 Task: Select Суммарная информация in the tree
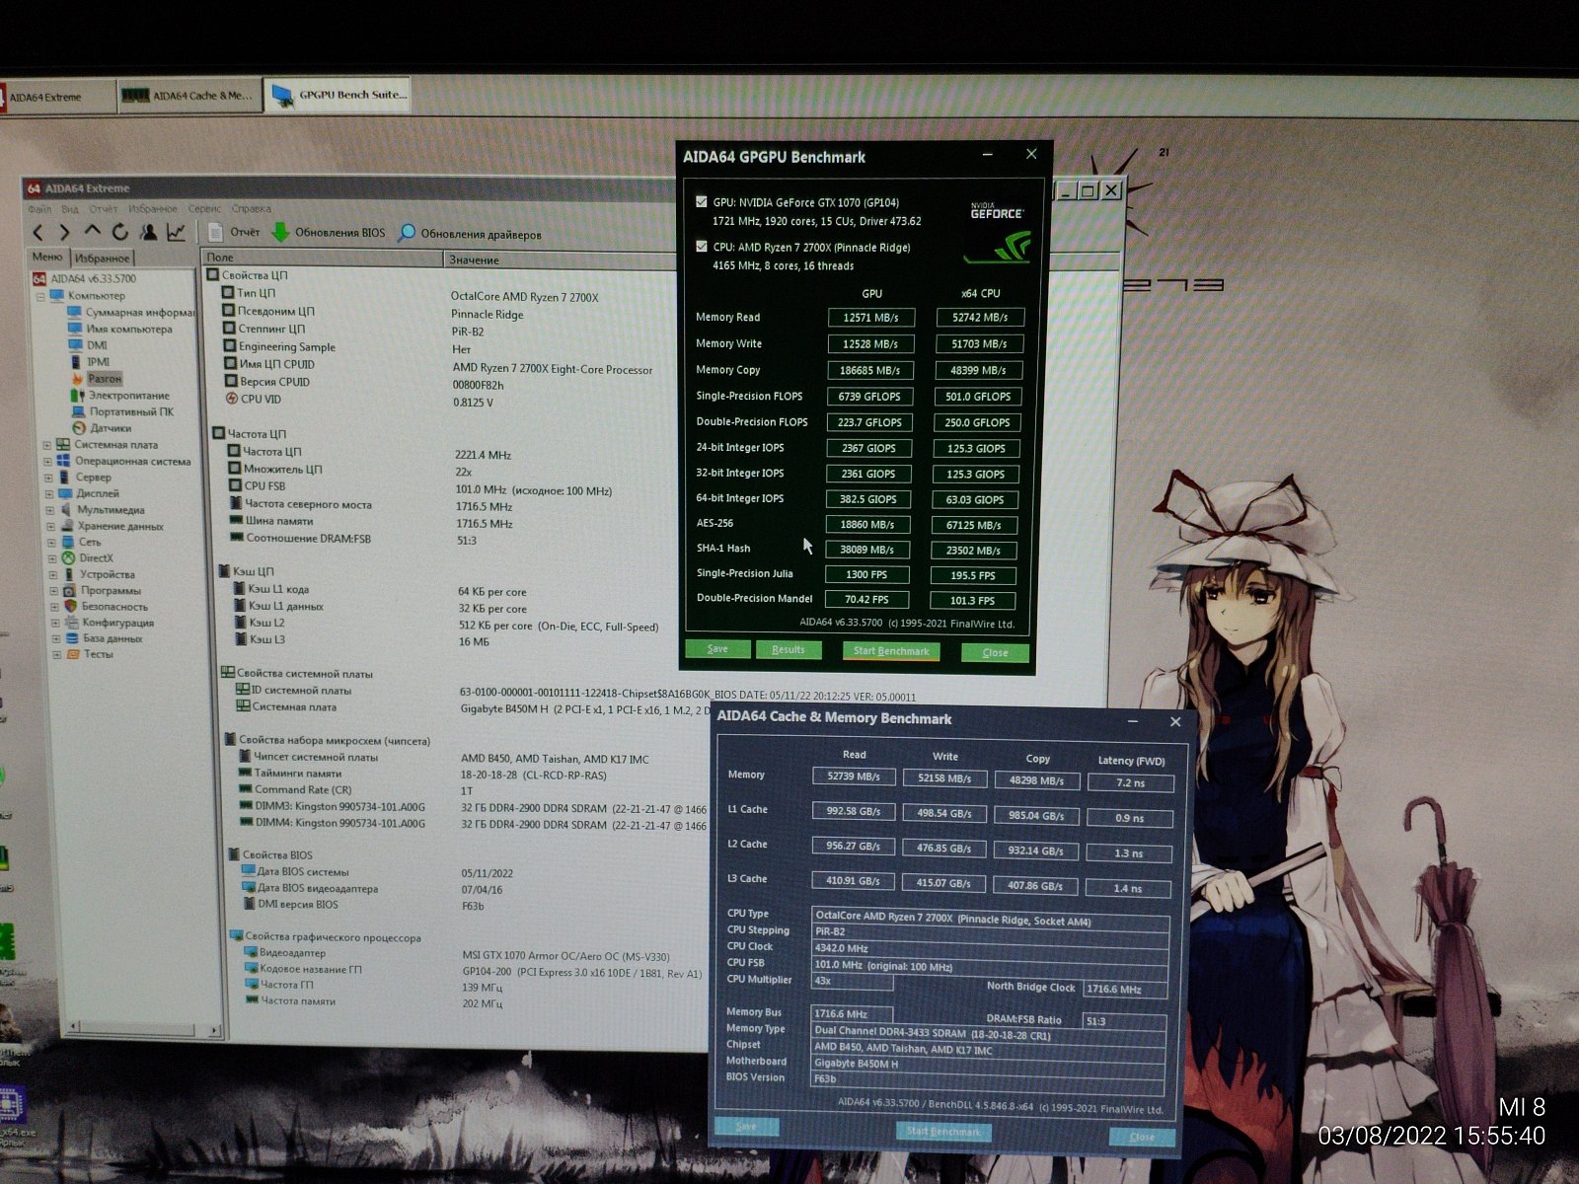pos(131,312)
